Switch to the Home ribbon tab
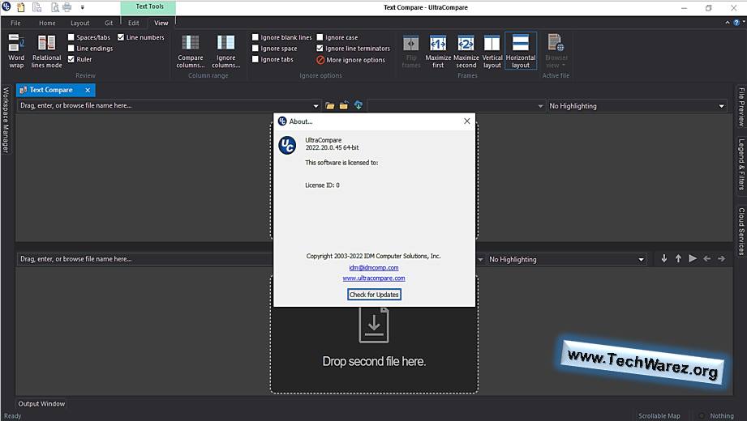The width and height of the screenshot is (747, 421). [x=47, y=23]
